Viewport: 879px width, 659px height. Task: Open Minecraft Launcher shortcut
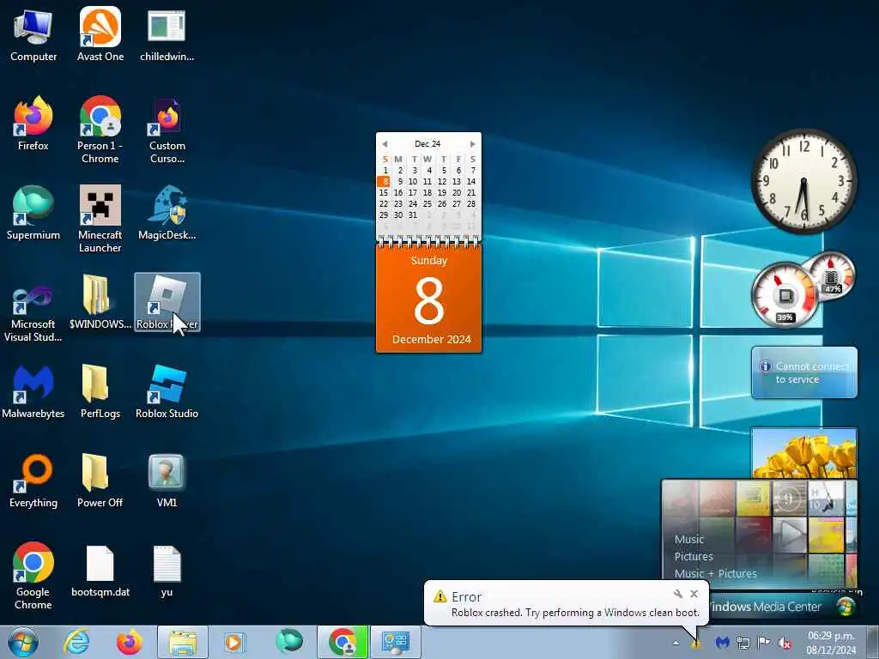pyautogui.click(x=100, y=219)
